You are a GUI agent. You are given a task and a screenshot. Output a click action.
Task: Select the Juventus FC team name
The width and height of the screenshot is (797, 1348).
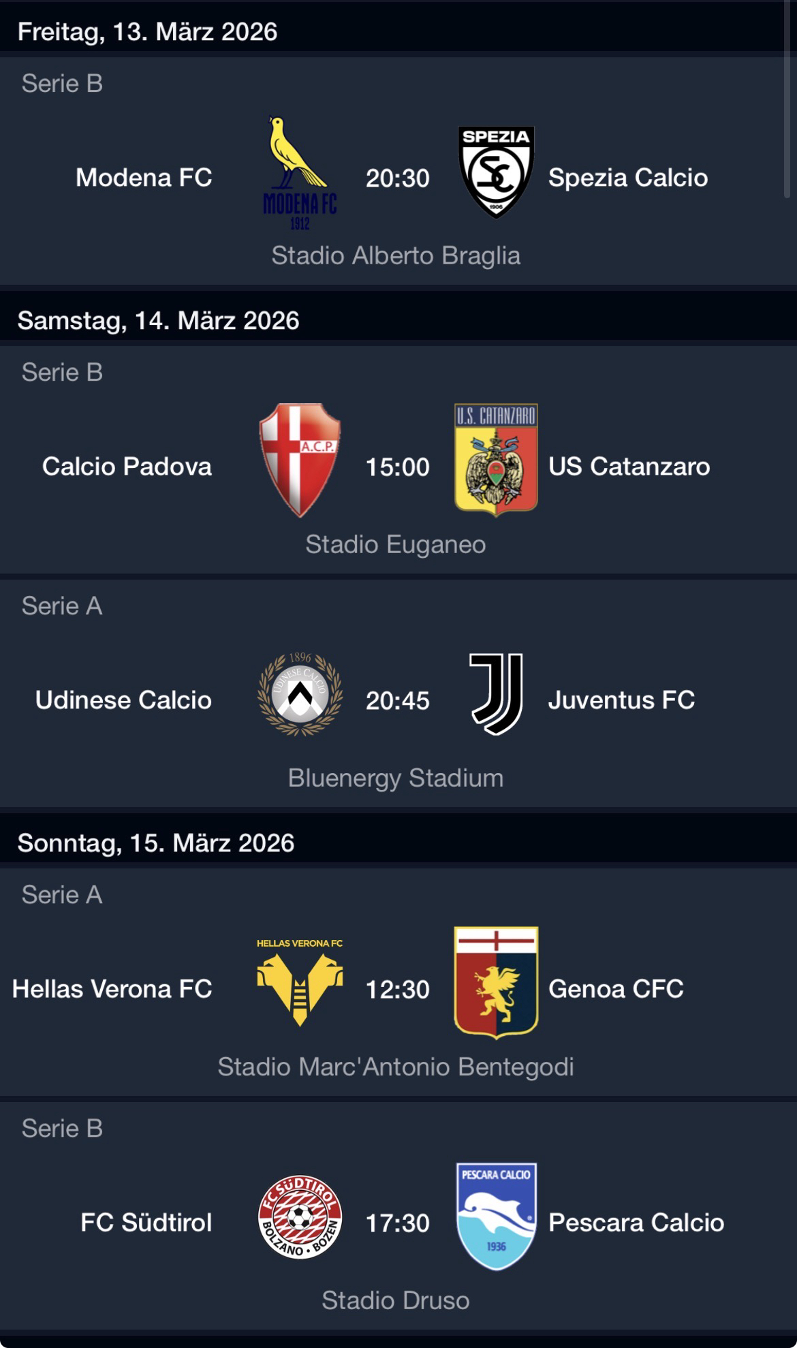coord(621,700)
